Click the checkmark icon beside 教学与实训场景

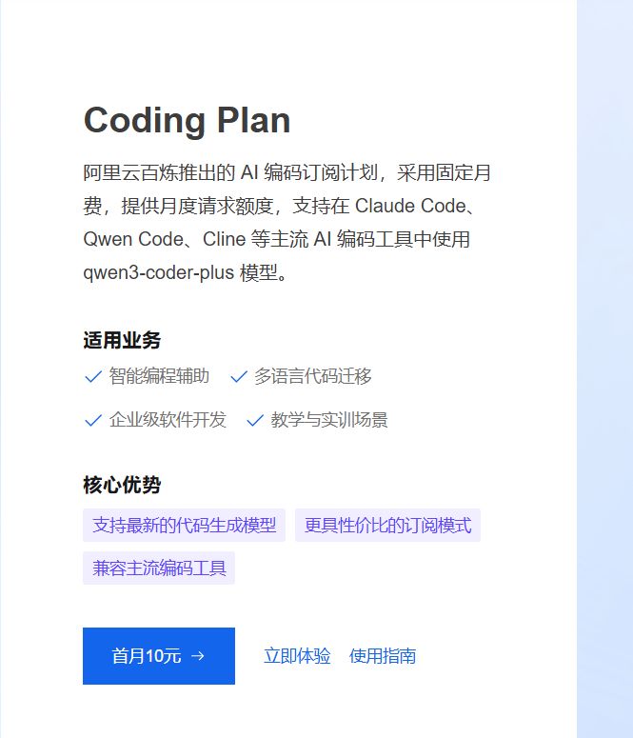pos(255,421)
